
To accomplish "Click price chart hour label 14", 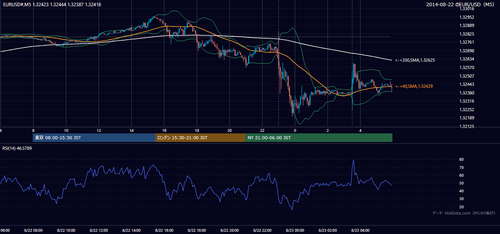I will [132, 131].
